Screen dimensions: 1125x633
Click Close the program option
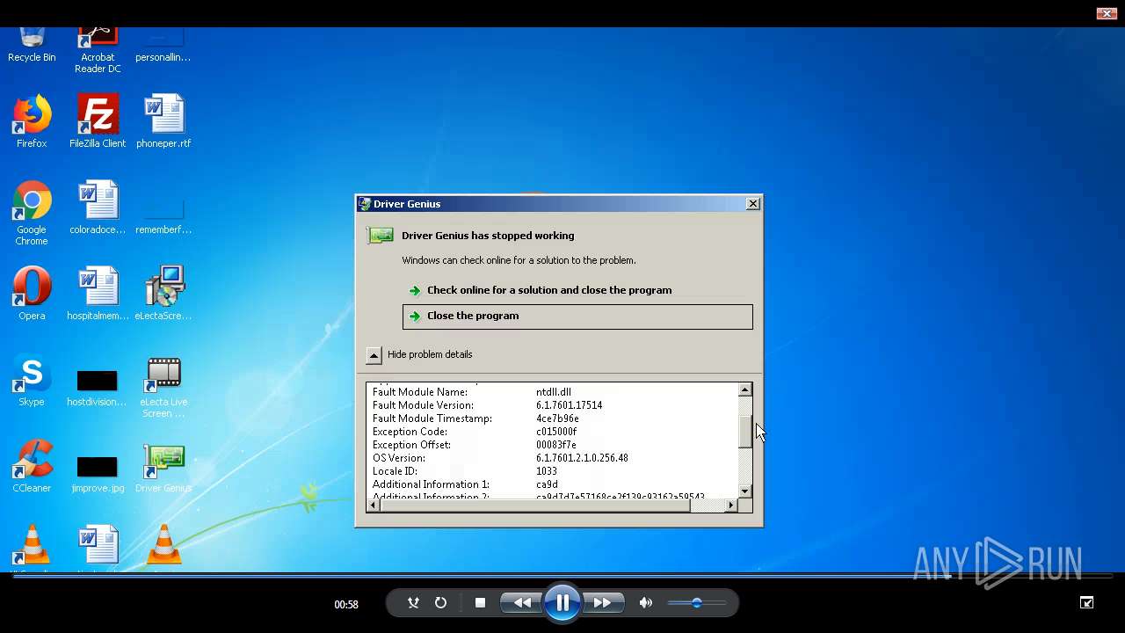[577, 316]
